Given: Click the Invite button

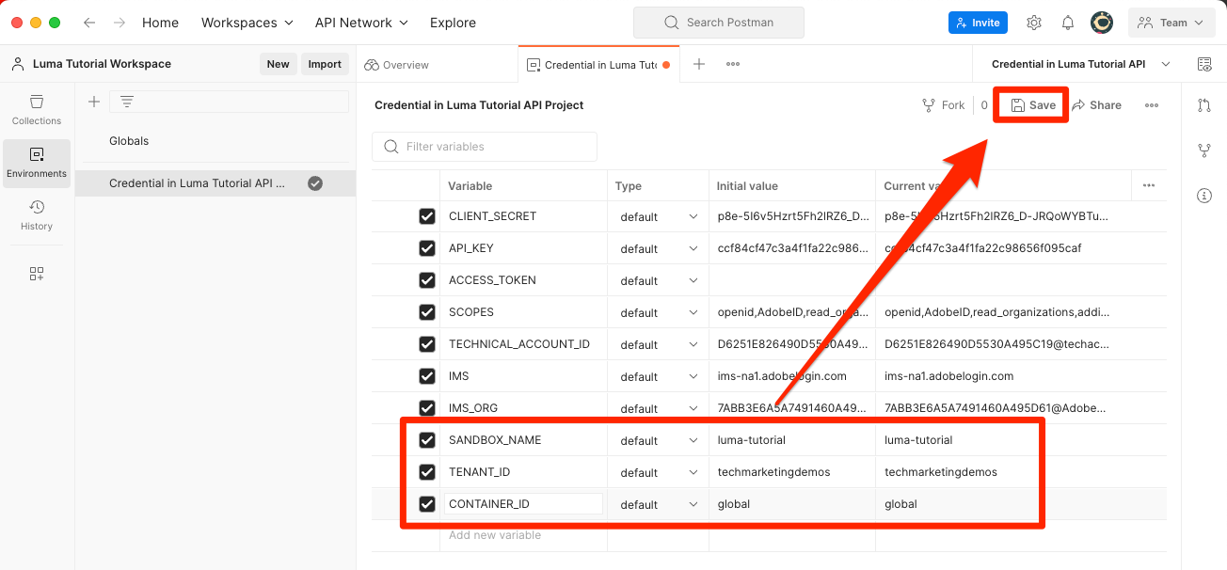Looking at the screenshot, I should coord(978,23).
